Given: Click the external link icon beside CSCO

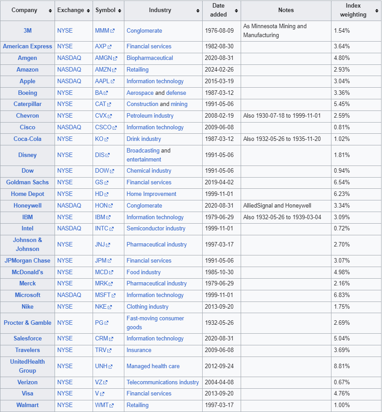Looking at the screenshot, I should tap(115, 127).
